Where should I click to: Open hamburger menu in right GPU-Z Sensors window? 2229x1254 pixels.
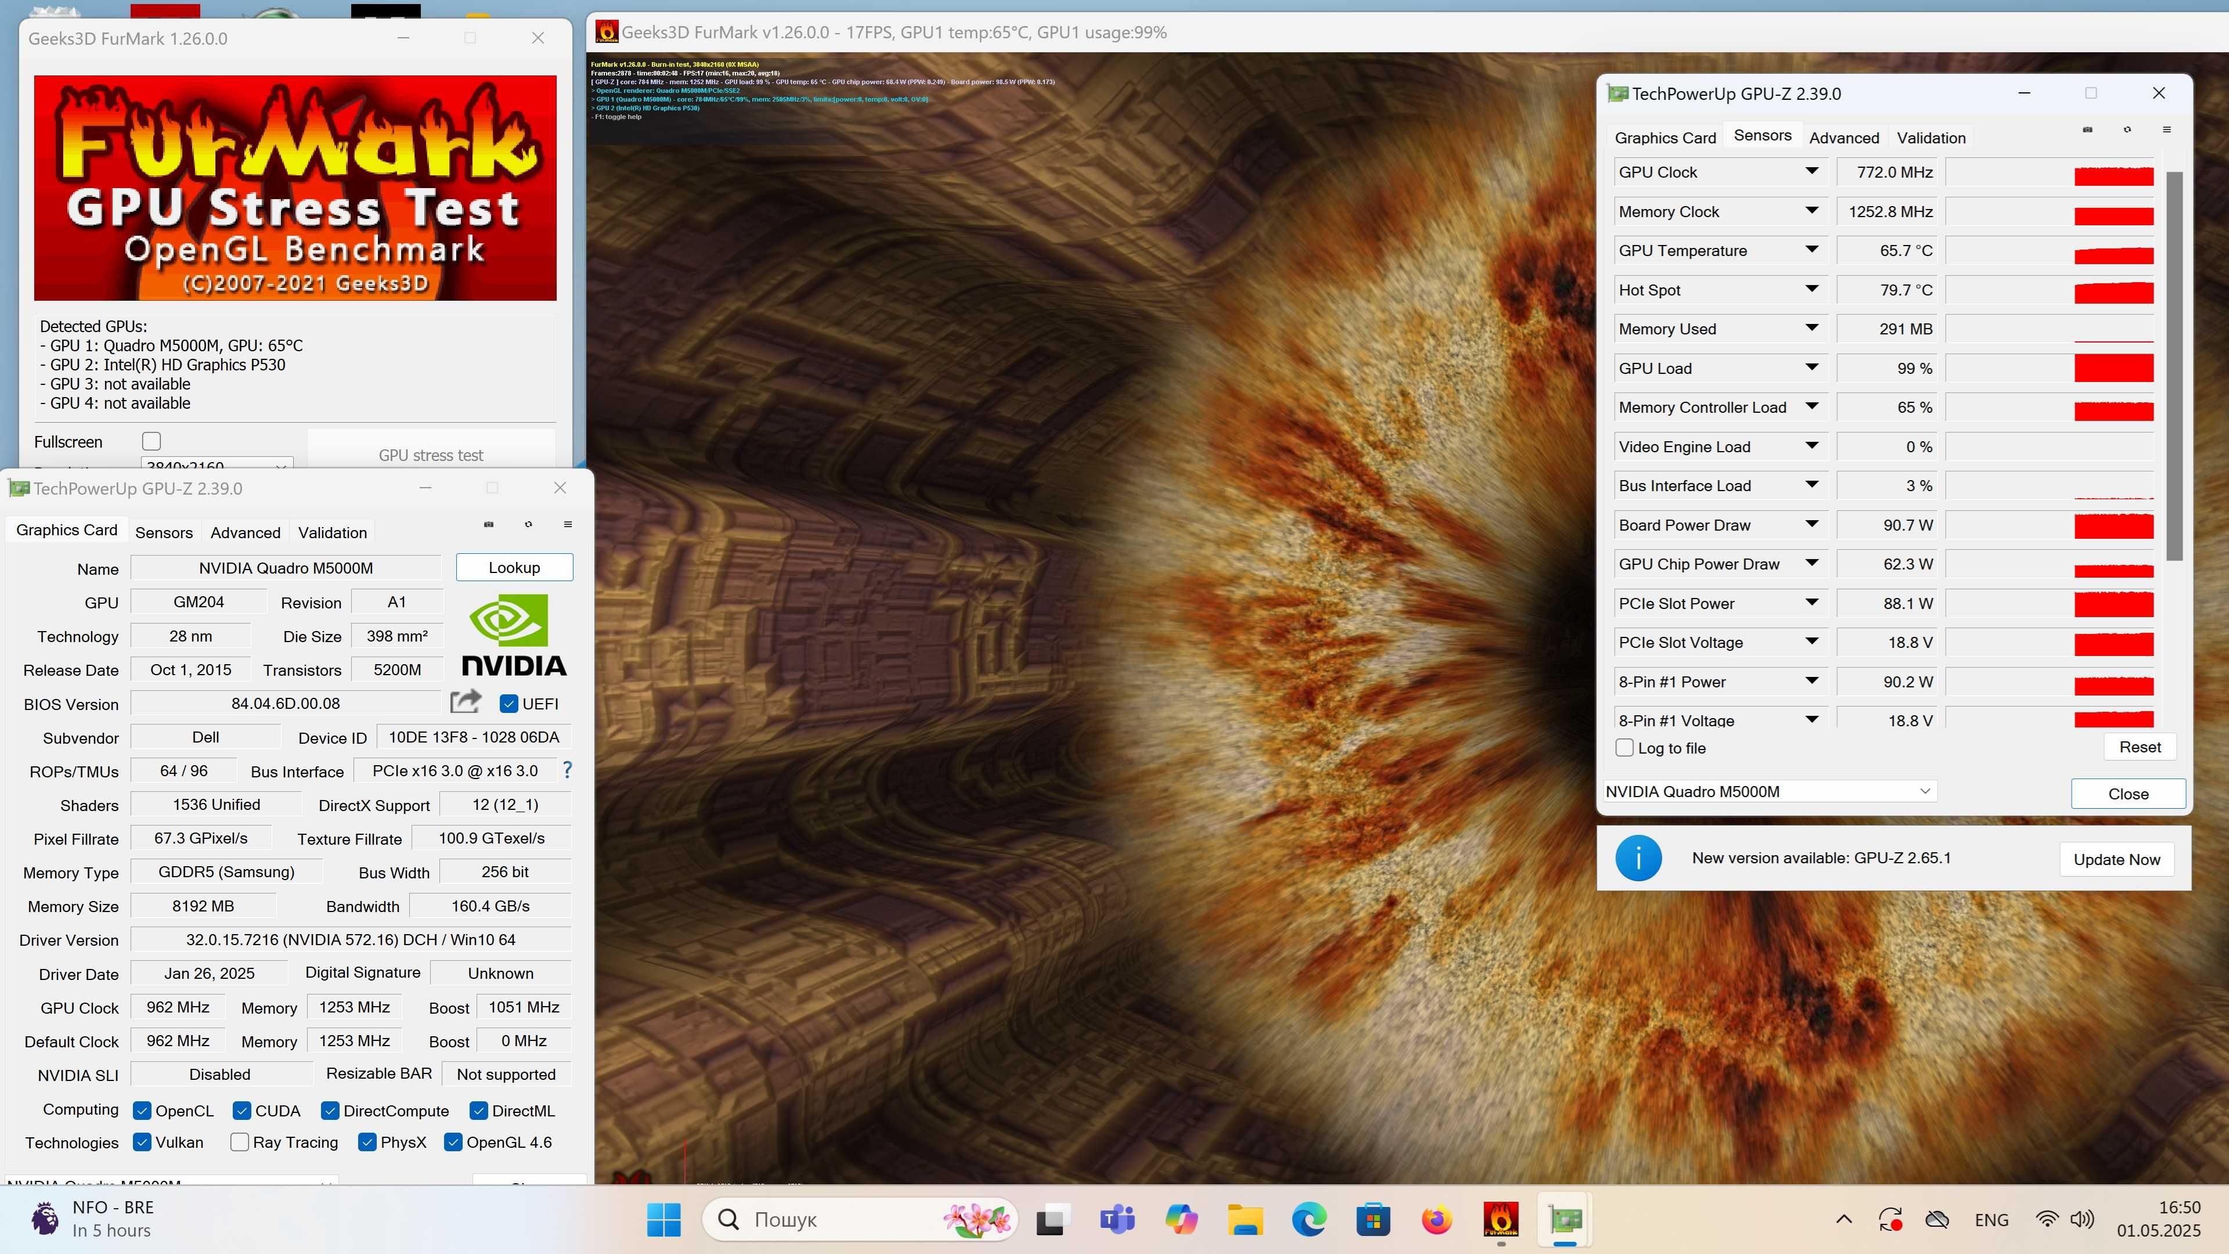click(x=2167, y=130)
